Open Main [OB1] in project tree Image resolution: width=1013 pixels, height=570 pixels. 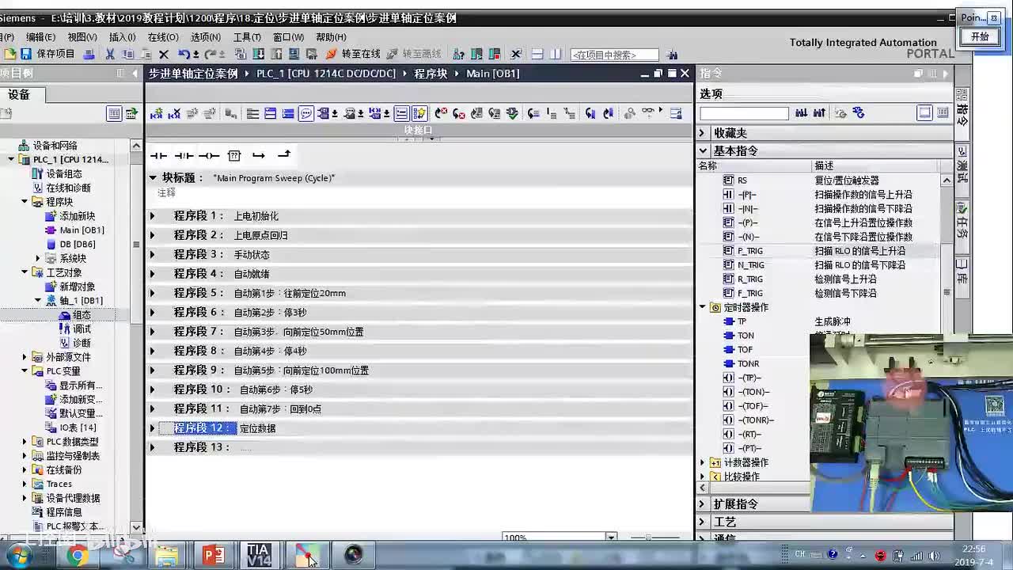(x=82, y=230)
